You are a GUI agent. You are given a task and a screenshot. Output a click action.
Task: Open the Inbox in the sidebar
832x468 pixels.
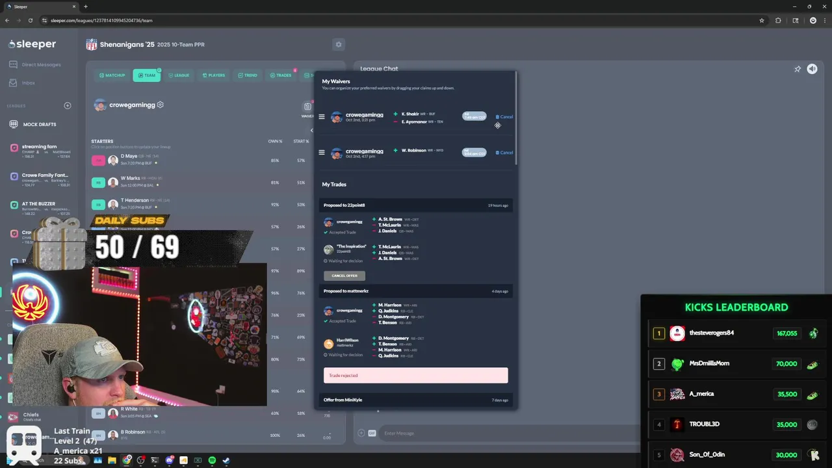click(23, 83)
